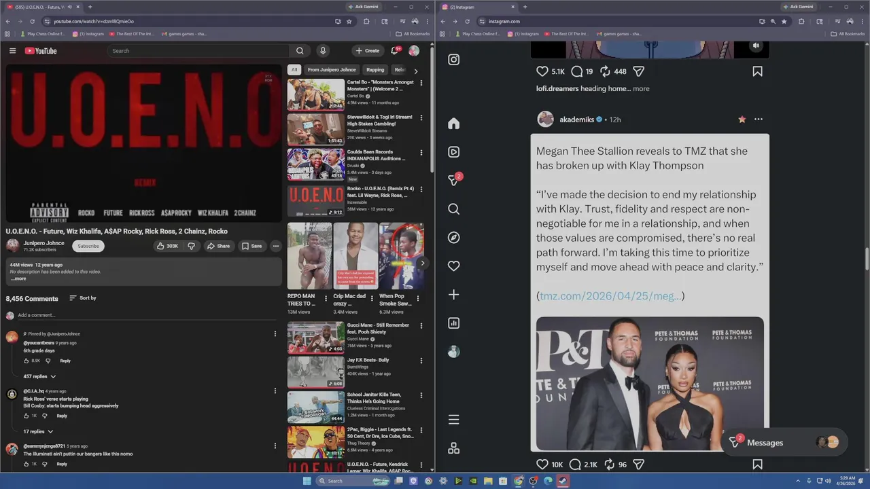
Task: Click YouTube Create button
Action: tap(368, 51)
